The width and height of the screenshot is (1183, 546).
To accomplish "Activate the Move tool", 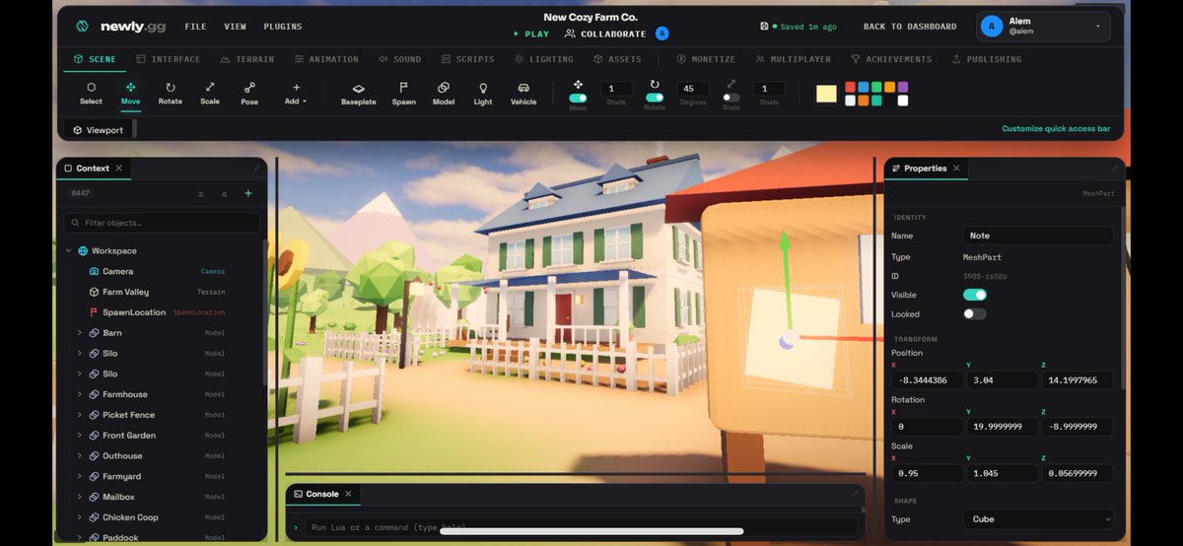I will click(130, 94).
